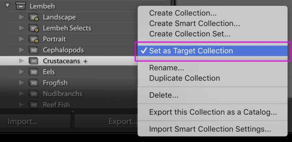Screen dimensions: 292x142
Task: Click the Eels collection icon
Action: point(34,72)
